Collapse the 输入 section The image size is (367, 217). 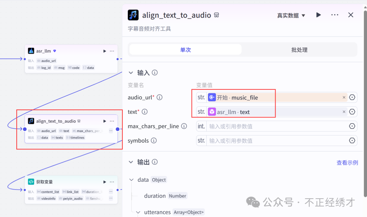[x=131, y=72]
